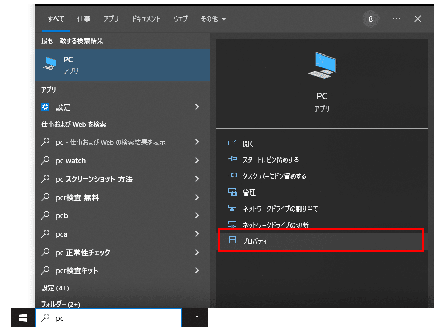This screenshot has width=436, height=329.
Task: Click search icon beside pca
Action: point(45,234)
